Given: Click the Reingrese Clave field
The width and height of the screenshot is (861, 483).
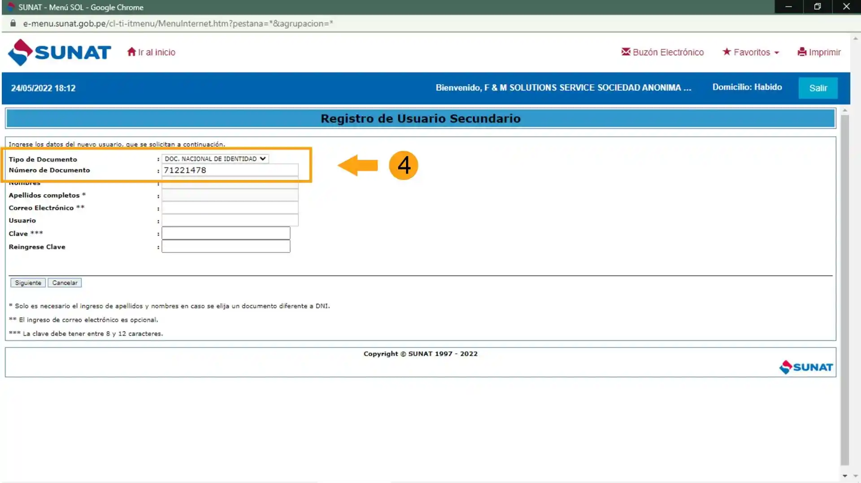Looking at the screenshot, I should click(x=226, y=246).
